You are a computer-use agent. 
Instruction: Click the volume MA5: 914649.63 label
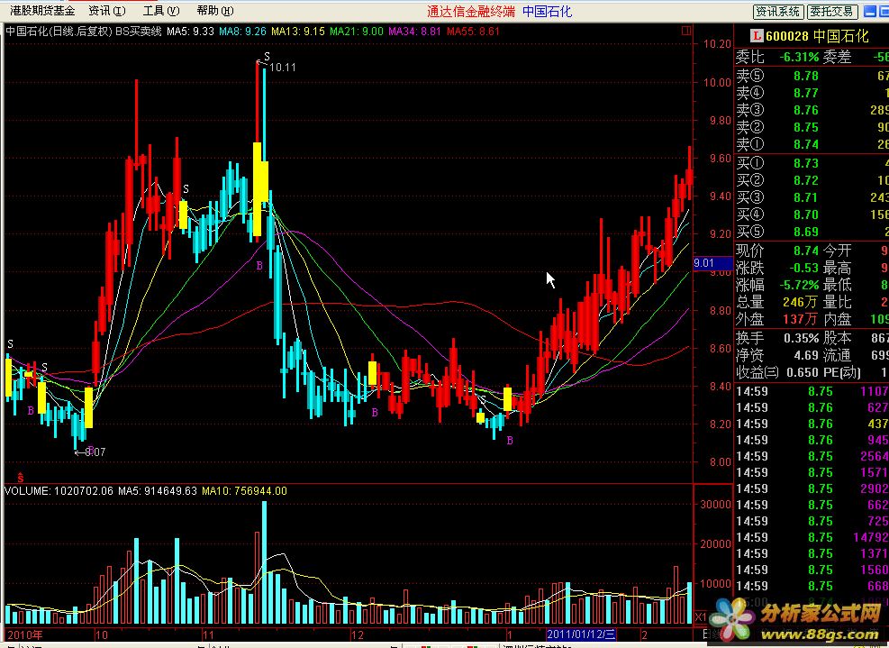(x=157, y=491)
